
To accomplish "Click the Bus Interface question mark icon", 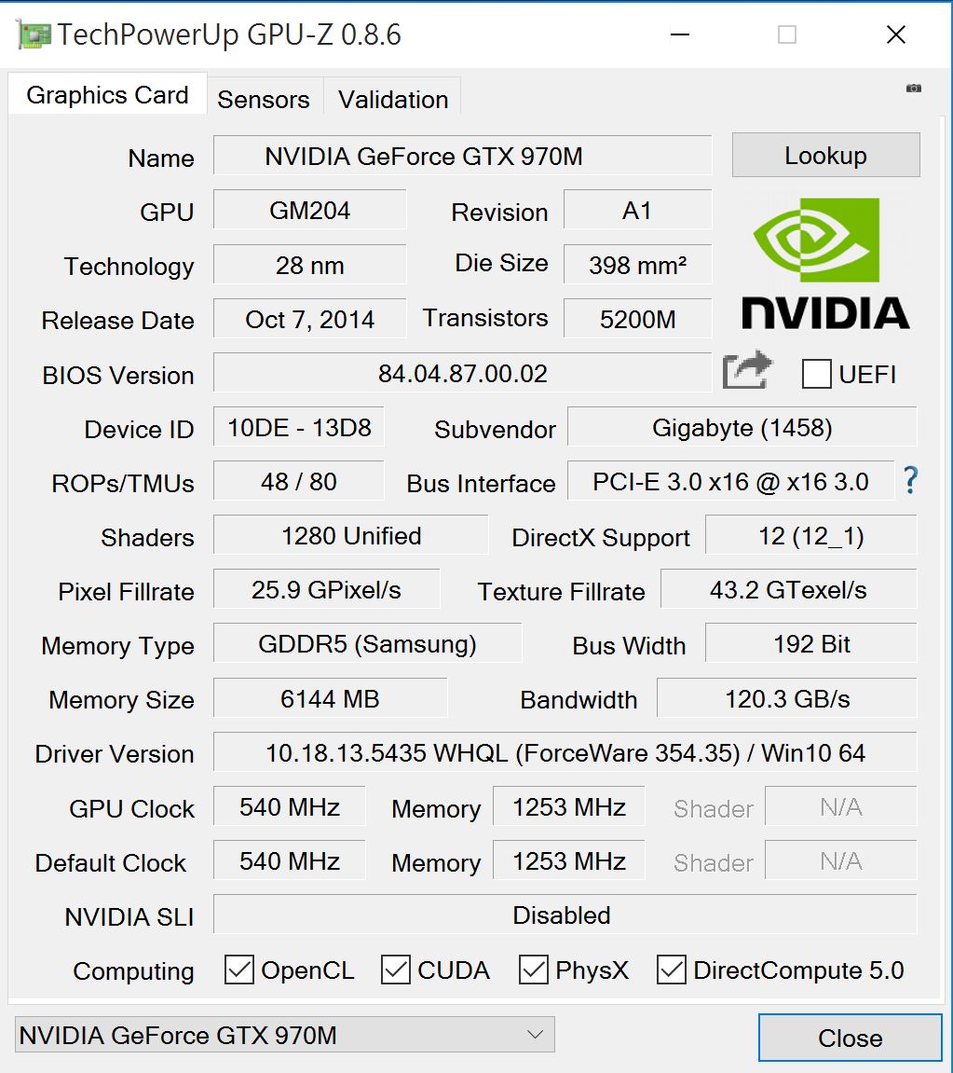I will (910, 481).
